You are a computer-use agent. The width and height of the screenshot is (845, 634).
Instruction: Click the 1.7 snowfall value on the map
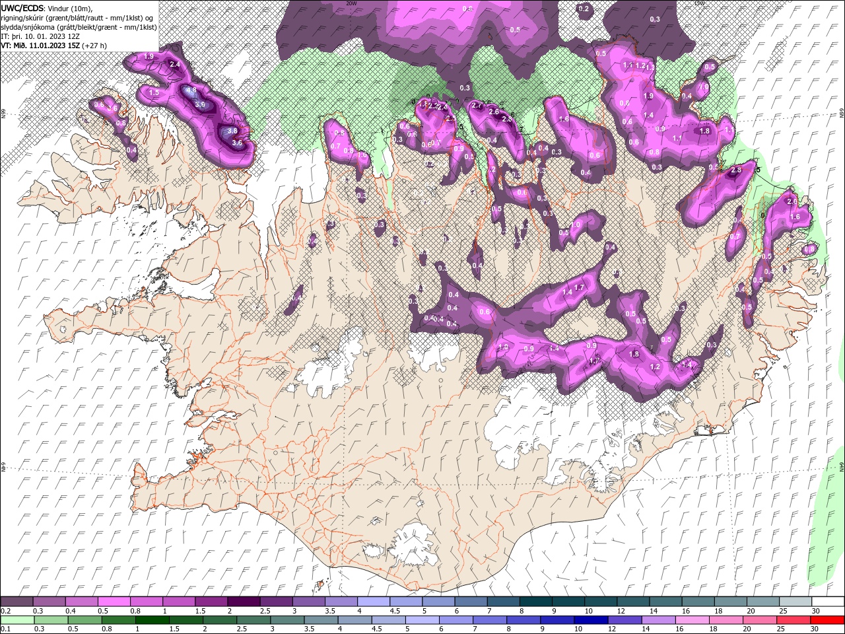coord(580,287)
